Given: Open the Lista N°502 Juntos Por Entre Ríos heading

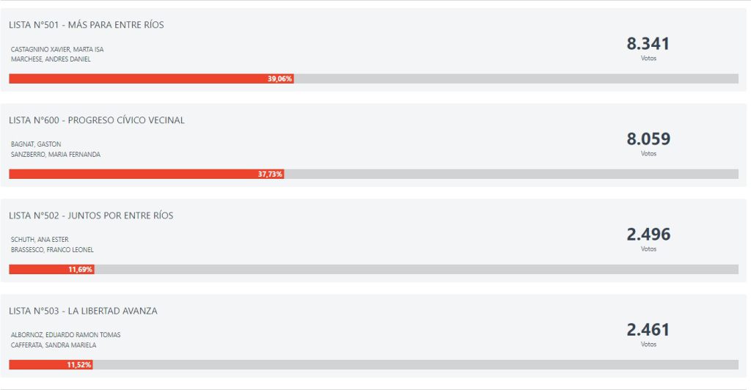Looking at the screenshot, I should pos(91,216).
